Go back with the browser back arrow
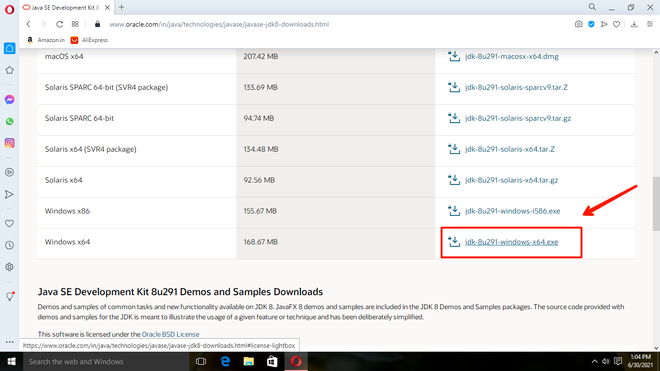 [29, 24]
